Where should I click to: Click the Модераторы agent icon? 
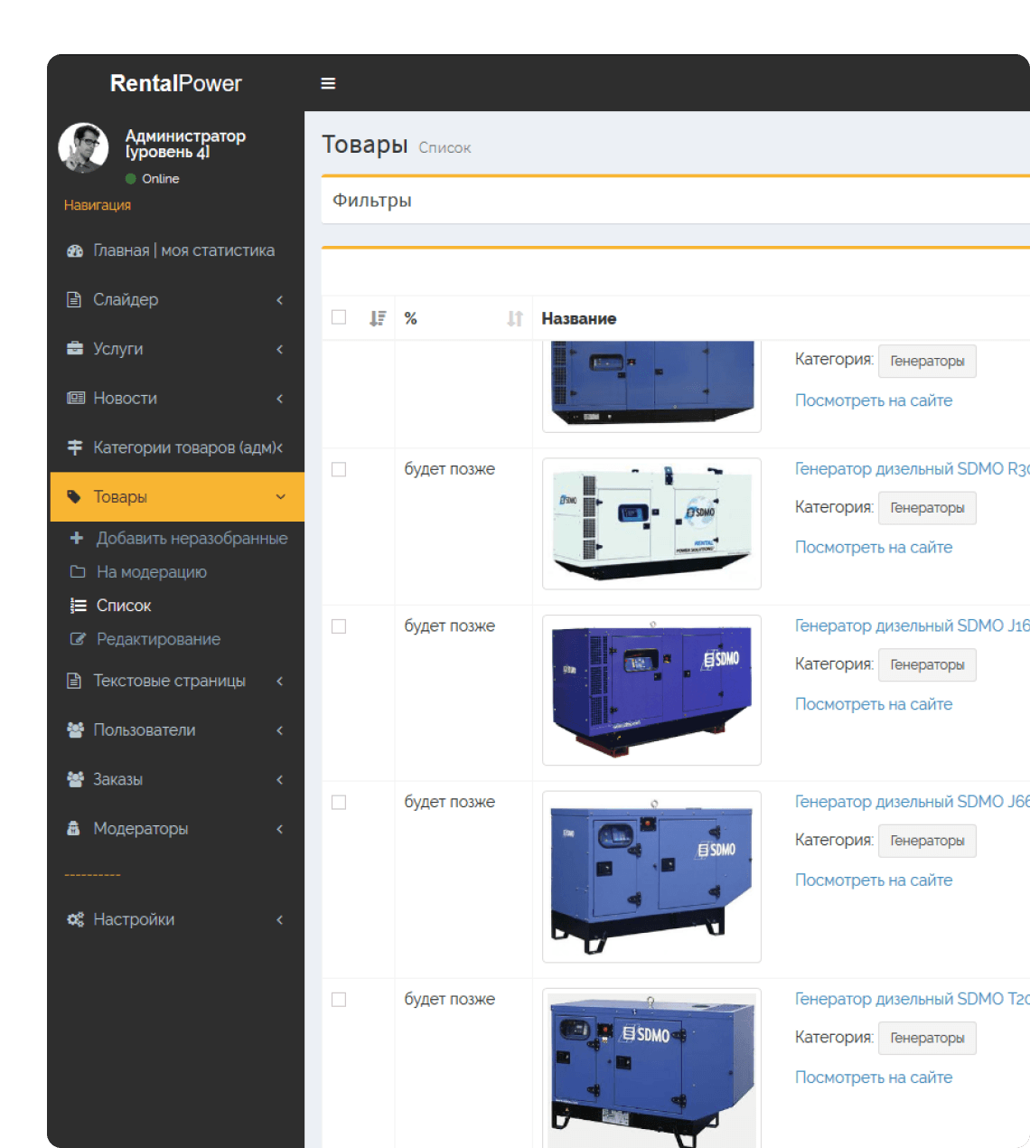point(73,829)
